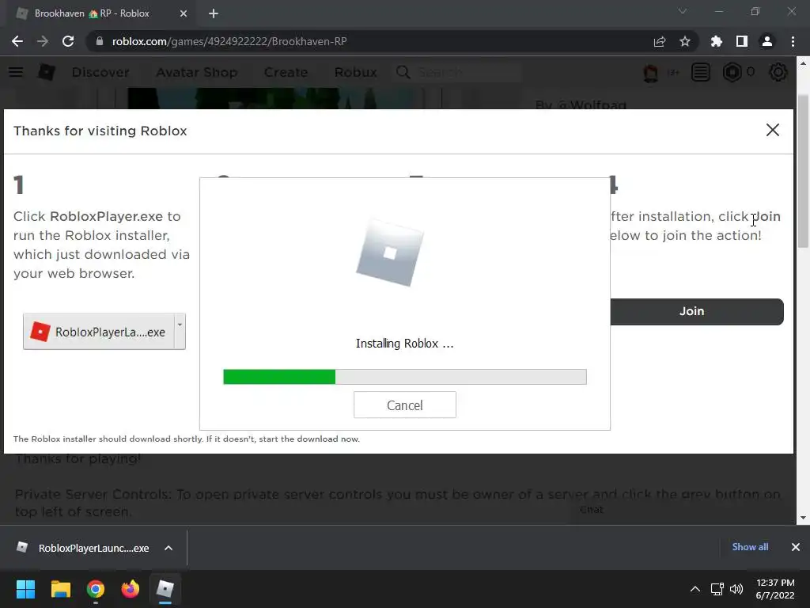Open File Explorer from the taskbar

[60, 589]
